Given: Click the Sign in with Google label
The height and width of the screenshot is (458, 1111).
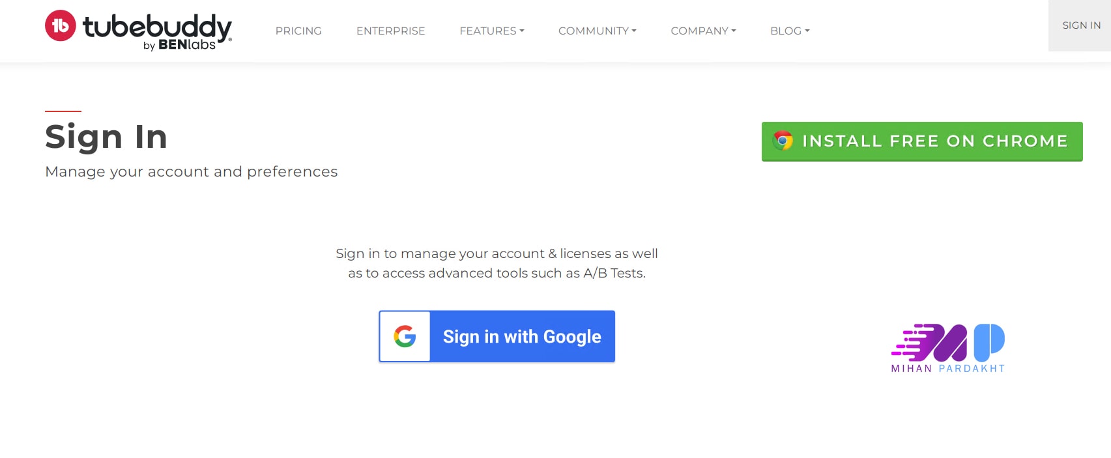Looking at the screenshot, I should [522, 336].
